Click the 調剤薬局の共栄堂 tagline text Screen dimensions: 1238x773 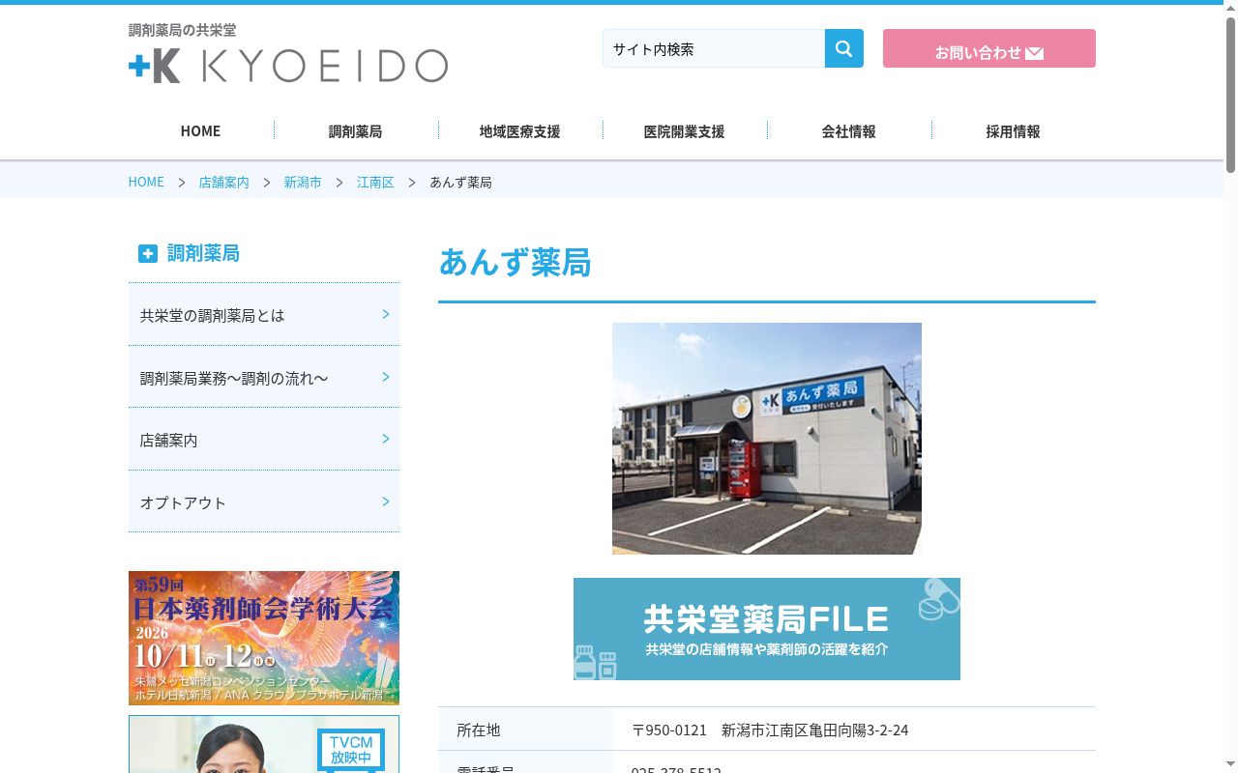coord(182,30)
